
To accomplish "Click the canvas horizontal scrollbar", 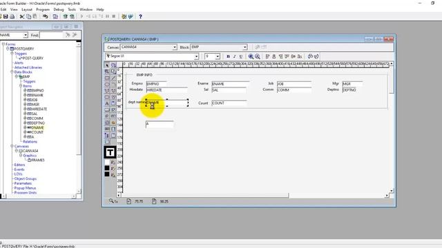I will click(205, 195).
